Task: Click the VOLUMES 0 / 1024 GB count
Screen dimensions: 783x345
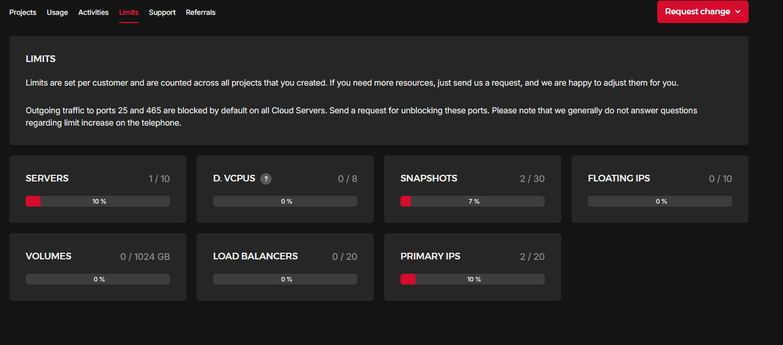Action: click(x=145, y=256)
